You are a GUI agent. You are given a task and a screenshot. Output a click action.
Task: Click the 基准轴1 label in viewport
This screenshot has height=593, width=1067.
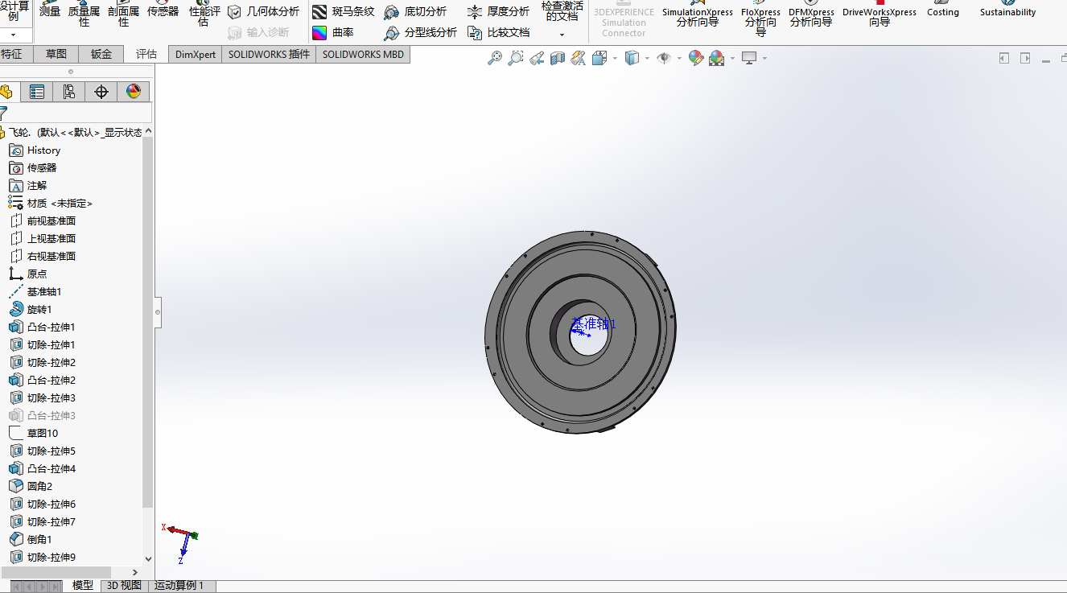pos(593,324)
